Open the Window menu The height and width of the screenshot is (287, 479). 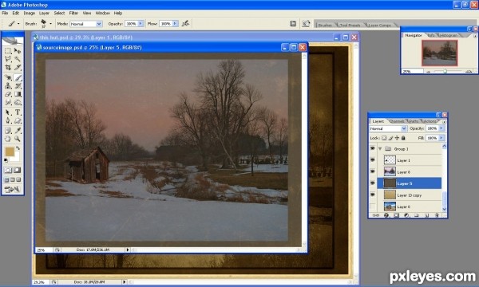(x=103, y=13)
